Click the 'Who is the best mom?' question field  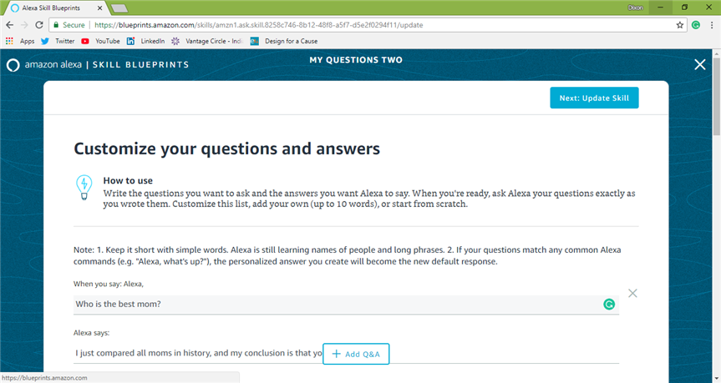point(346,305)
